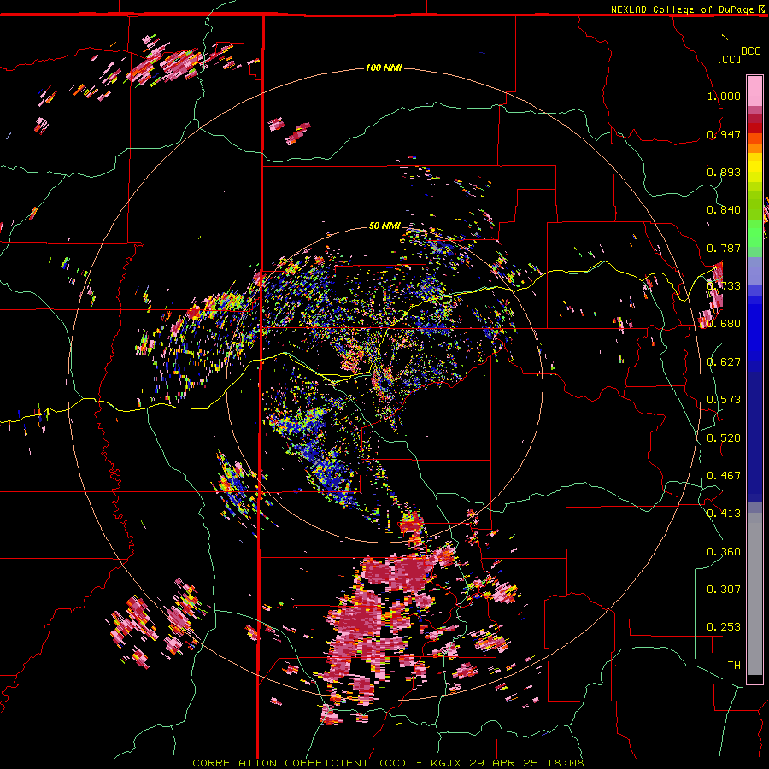769x769 pixels.
Task: Select the 0.520 legend value
Action: tap(724, 438)
